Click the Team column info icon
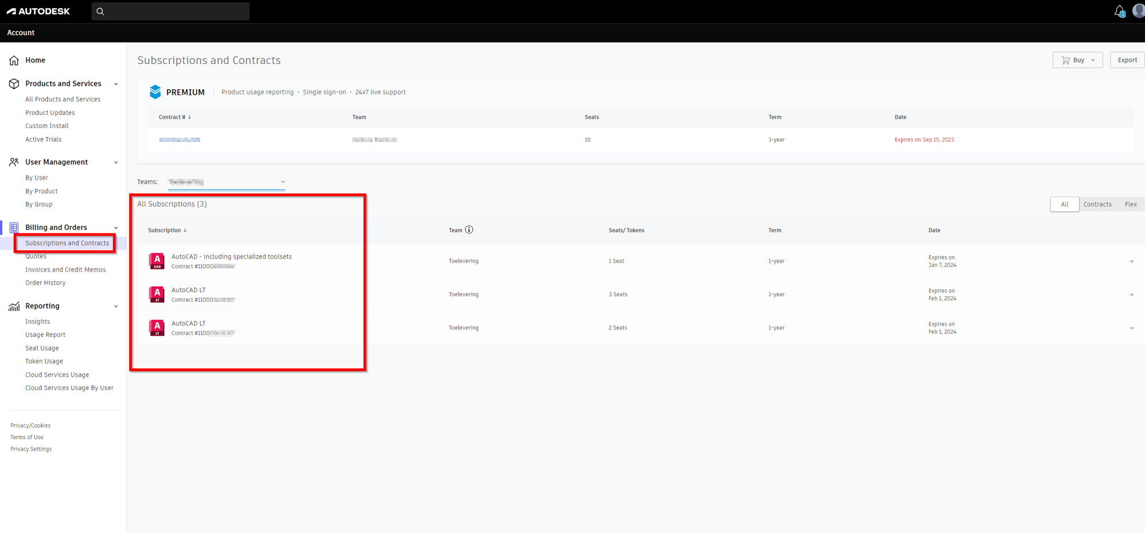 (469, 230)
